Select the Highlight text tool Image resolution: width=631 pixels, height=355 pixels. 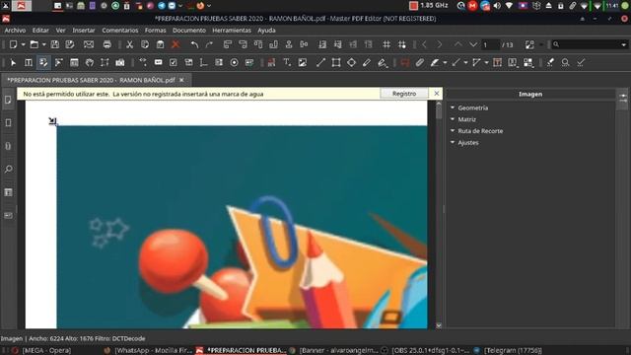pos(435,63)
